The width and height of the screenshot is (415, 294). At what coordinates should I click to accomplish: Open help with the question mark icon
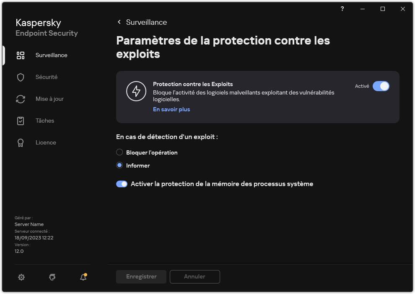click(342, 9)
